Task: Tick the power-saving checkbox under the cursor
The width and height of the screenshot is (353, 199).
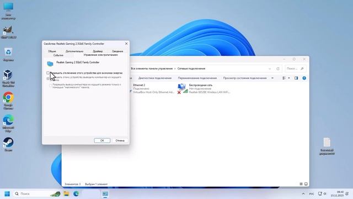Action: tap(48, 73)
